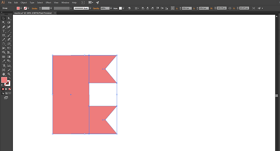This screenshot has height=151, width=280.
Task: Click the Recolor Artwork wheel icon
Action: (129, 8)
